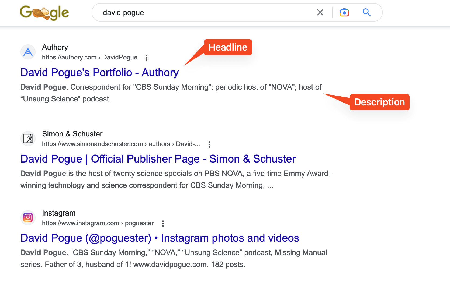Click the authory.com DavidPogue URL
This screenshot has height=282, width=450.
[90, 57]
